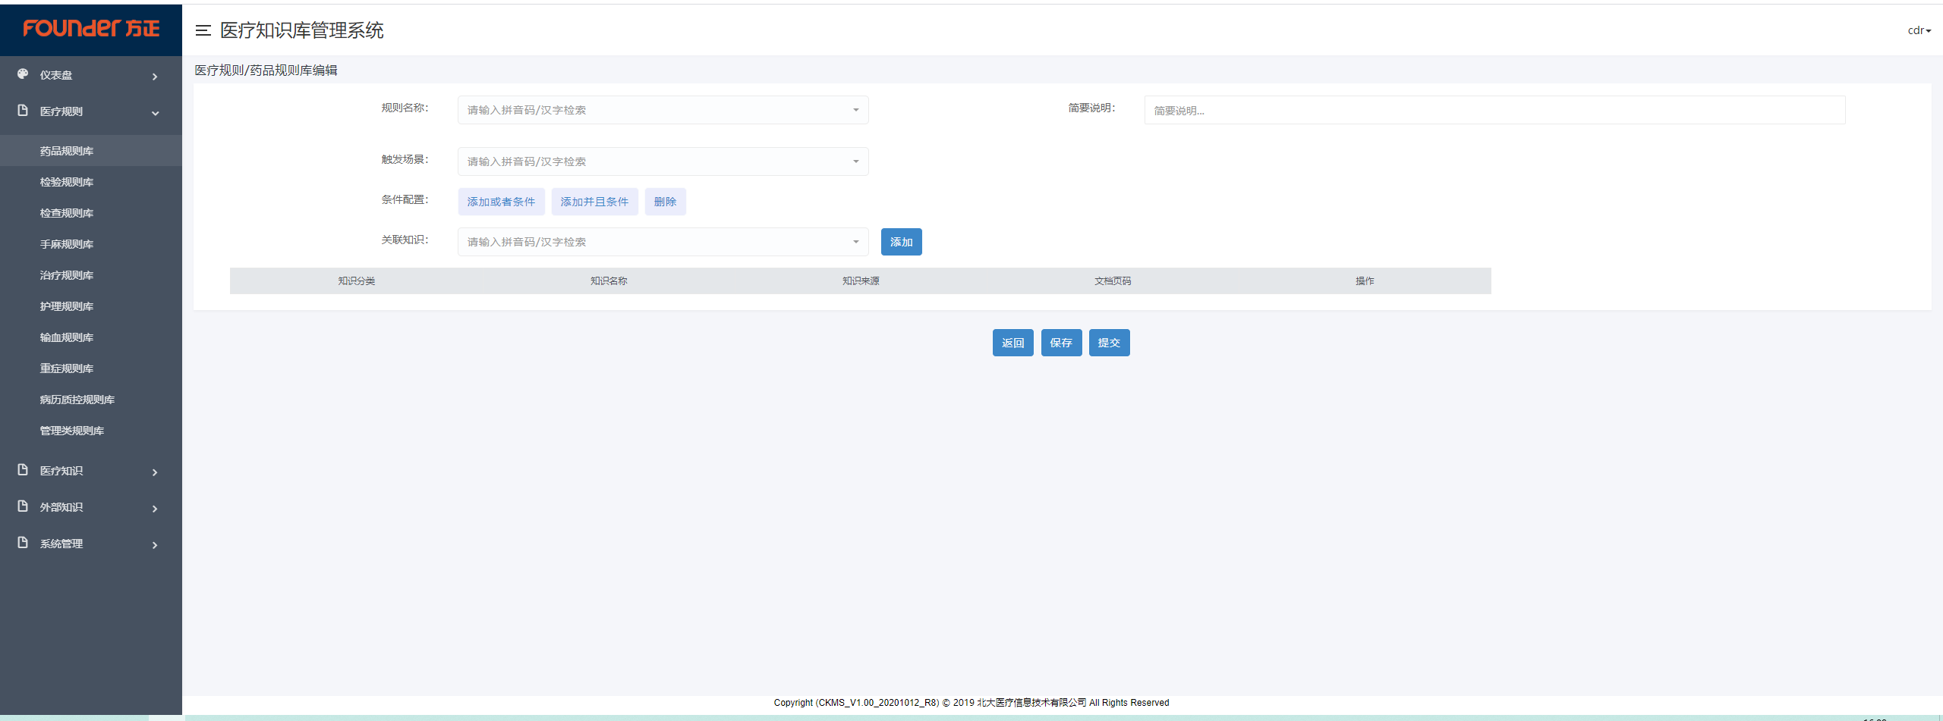Expand the 外部知识 menu chevron
The height and width of the screenshot is (721, 1943).
click(155, 509)
